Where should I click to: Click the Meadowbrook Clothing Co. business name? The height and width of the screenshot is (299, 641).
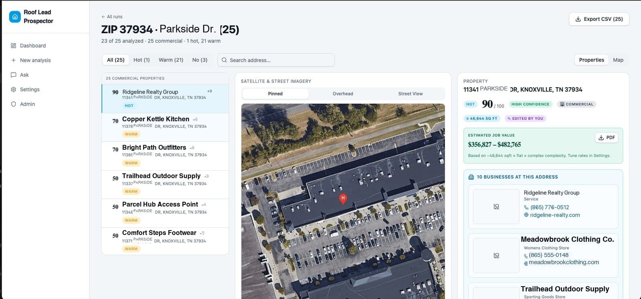567,239
